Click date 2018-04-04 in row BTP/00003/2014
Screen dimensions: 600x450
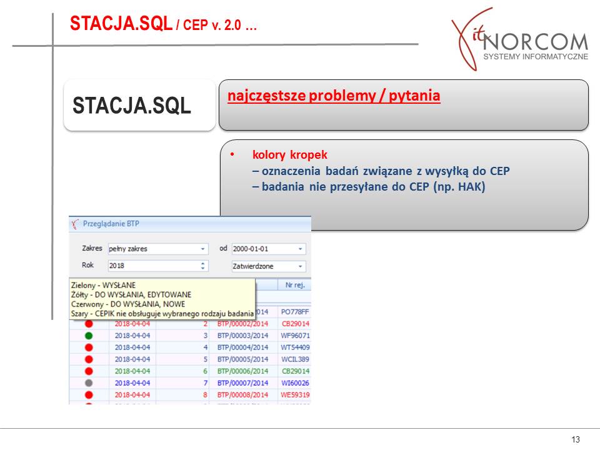[x=132, y=336]
